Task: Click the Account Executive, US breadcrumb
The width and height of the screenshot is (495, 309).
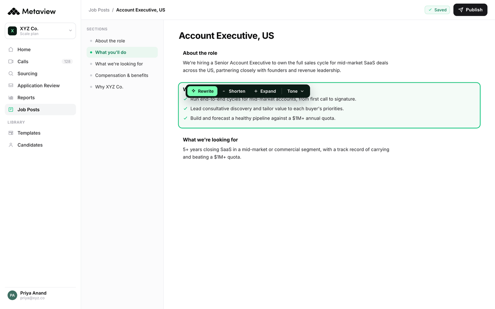Action: [x=141, y=10]
